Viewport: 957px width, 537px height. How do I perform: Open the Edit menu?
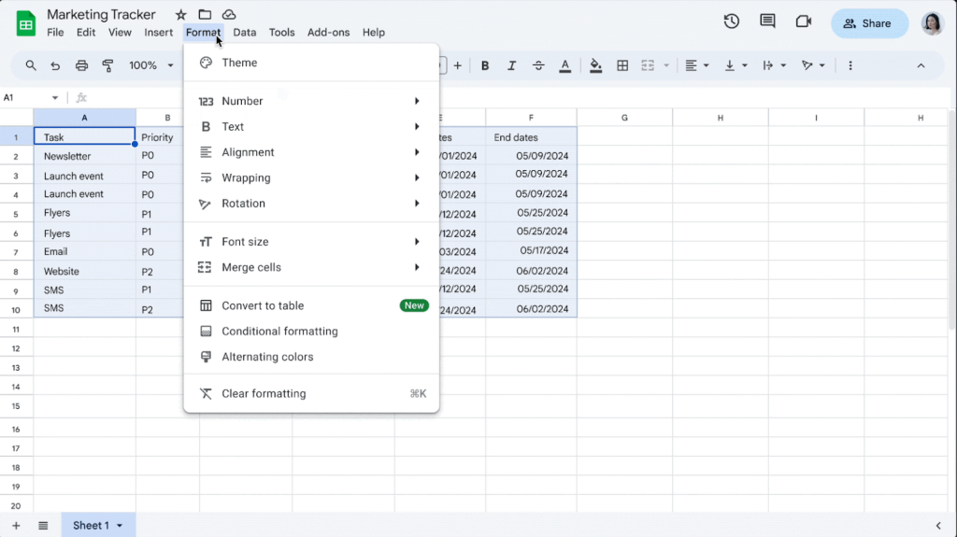tap(86, 33)
